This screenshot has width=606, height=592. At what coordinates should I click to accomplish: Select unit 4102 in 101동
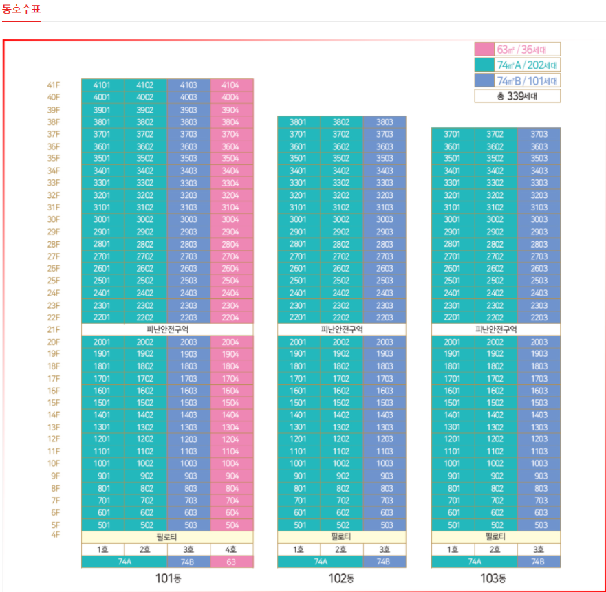[x=145, y=85]
